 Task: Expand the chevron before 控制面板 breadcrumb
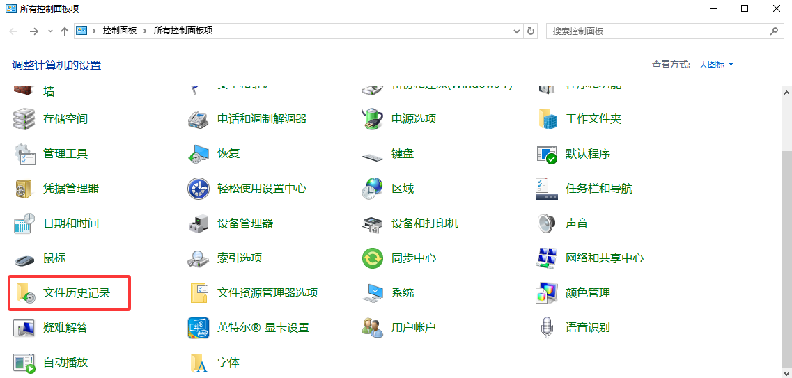point(94,31)
